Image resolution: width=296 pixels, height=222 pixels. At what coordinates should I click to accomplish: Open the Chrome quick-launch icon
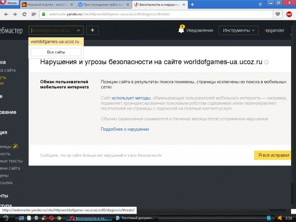(59, 218)
